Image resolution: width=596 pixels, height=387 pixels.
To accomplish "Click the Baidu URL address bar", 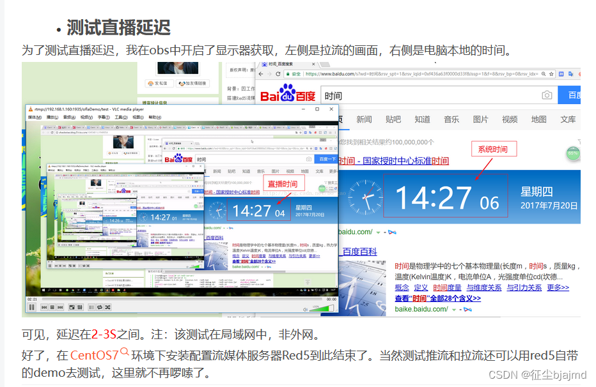I will point(421,74).
